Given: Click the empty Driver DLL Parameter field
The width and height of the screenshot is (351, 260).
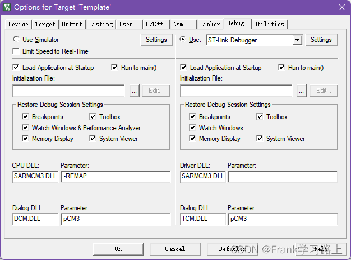Looking at the screenshot, I should pyautogui.click(x=283, y=177).
